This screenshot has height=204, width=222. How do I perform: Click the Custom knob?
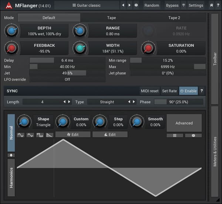click(x=63, y=122)
